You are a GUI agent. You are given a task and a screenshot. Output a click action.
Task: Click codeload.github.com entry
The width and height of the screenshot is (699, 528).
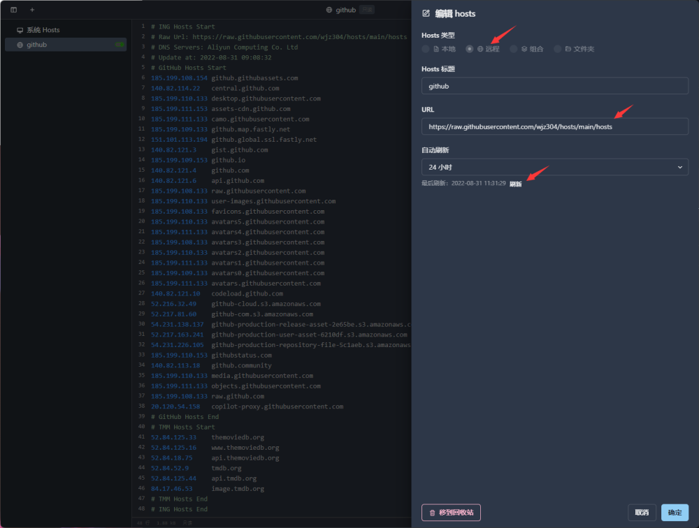(247, 293)
